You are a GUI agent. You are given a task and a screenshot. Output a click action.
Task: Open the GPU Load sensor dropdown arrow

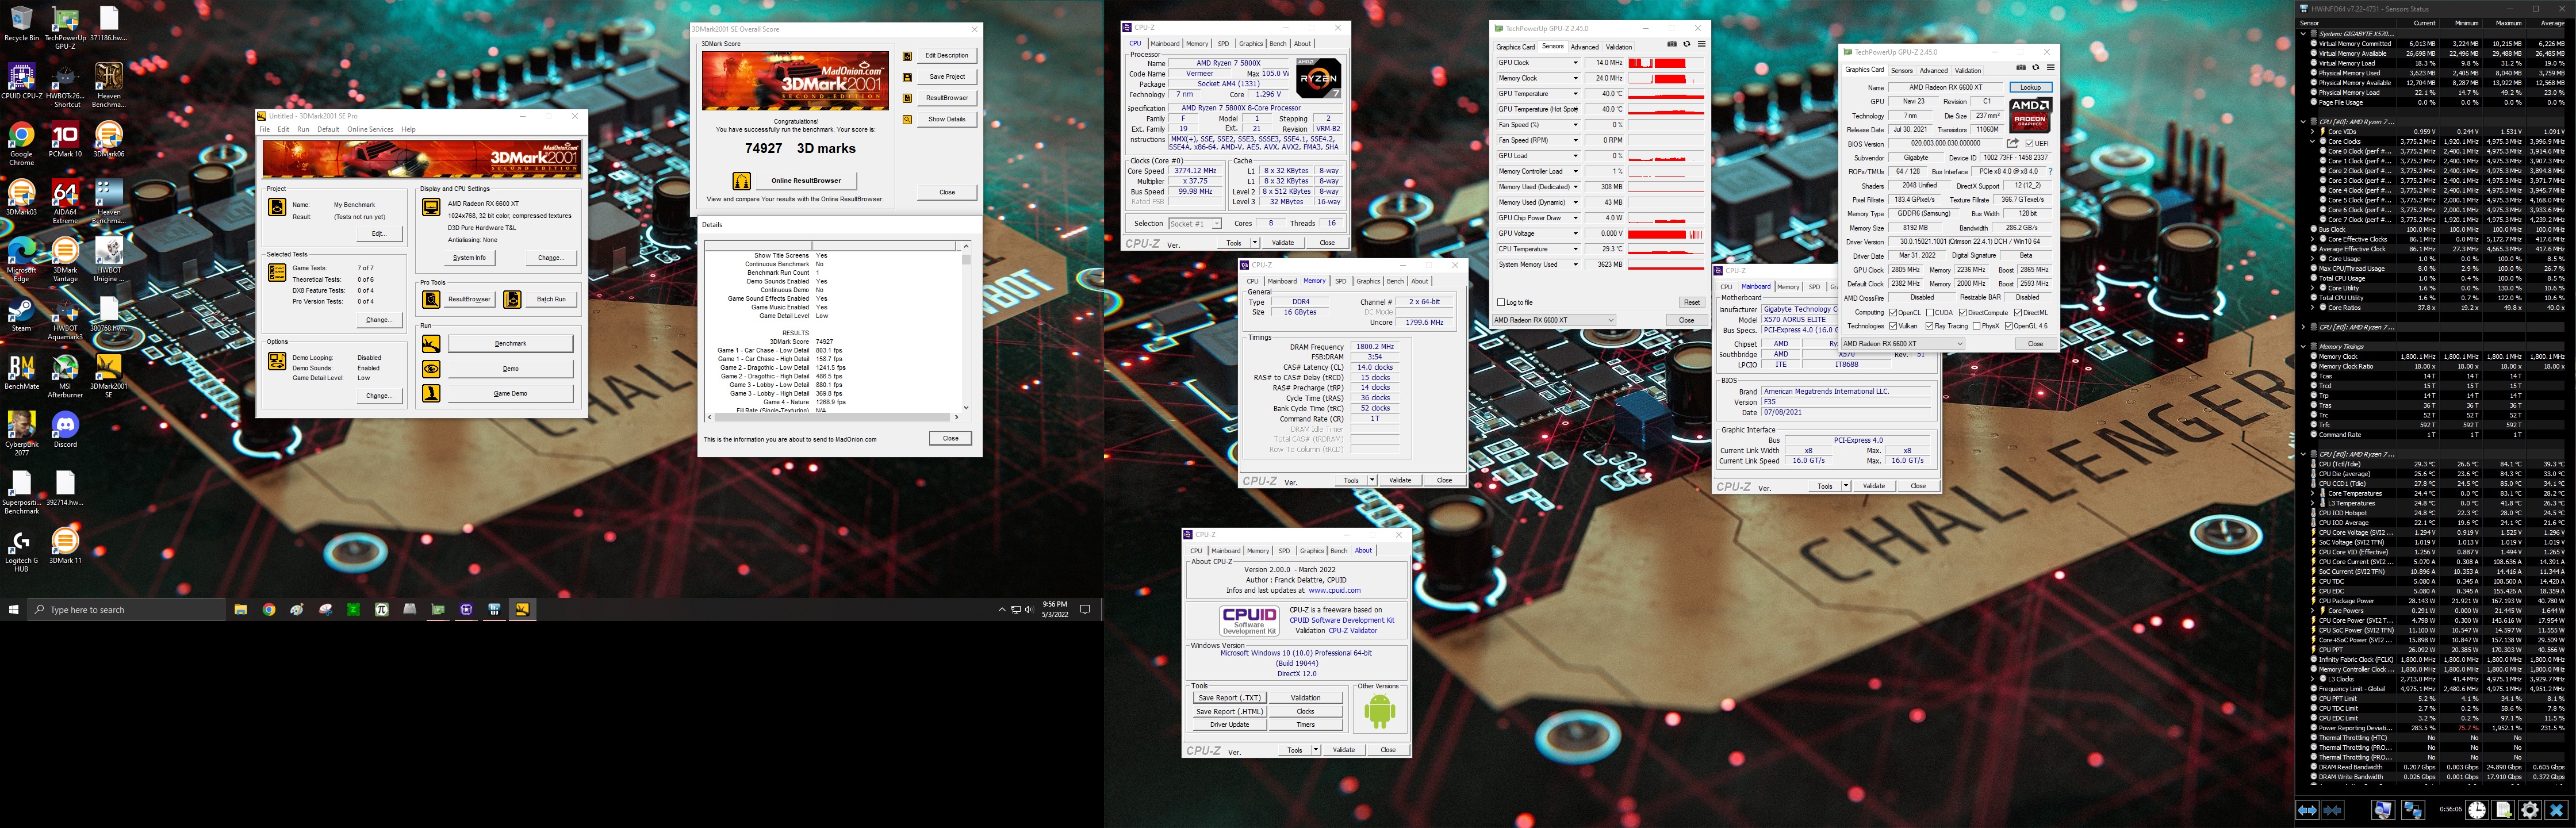coord(1575,156)
